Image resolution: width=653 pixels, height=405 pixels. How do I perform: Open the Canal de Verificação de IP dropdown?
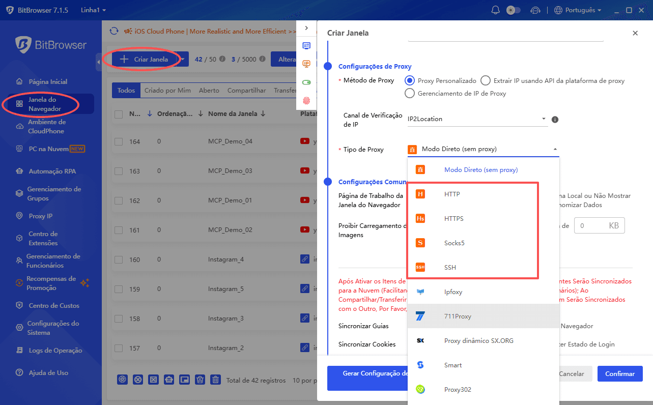(477, 119)
